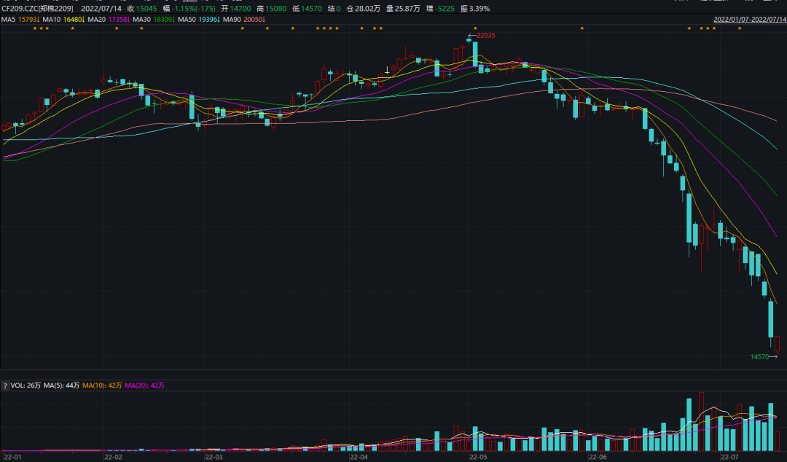This screenshot has height=462, width=787.
Task: Click the VOL indicator help question-mark icon
Action: coord(5,385)
